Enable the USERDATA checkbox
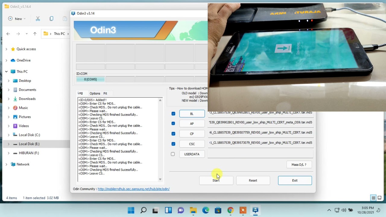Viewport: 386px width, 217px height. (173, 154)
